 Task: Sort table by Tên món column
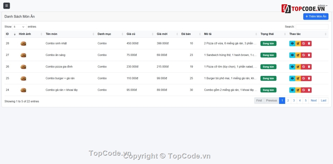click(x=70, y=34)
